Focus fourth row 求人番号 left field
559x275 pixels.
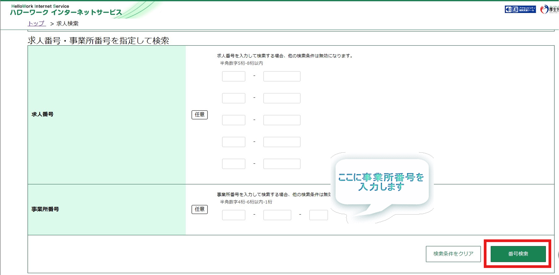(x=233, y=142)
